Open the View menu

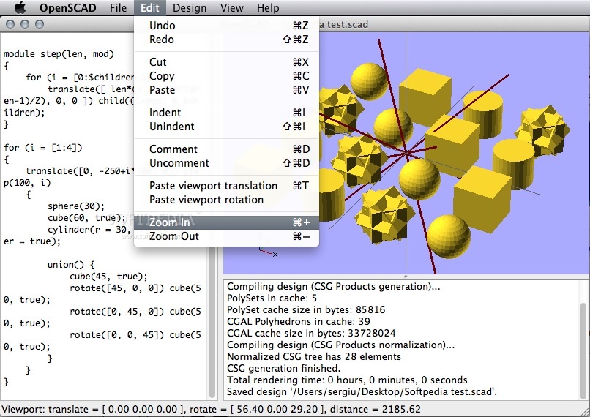click(231, 8)
